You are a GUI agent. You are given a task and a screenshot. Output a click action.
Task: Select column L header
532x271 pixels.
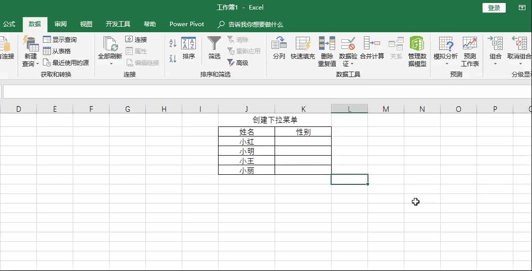pyautogui.click(x=349, y=109)
